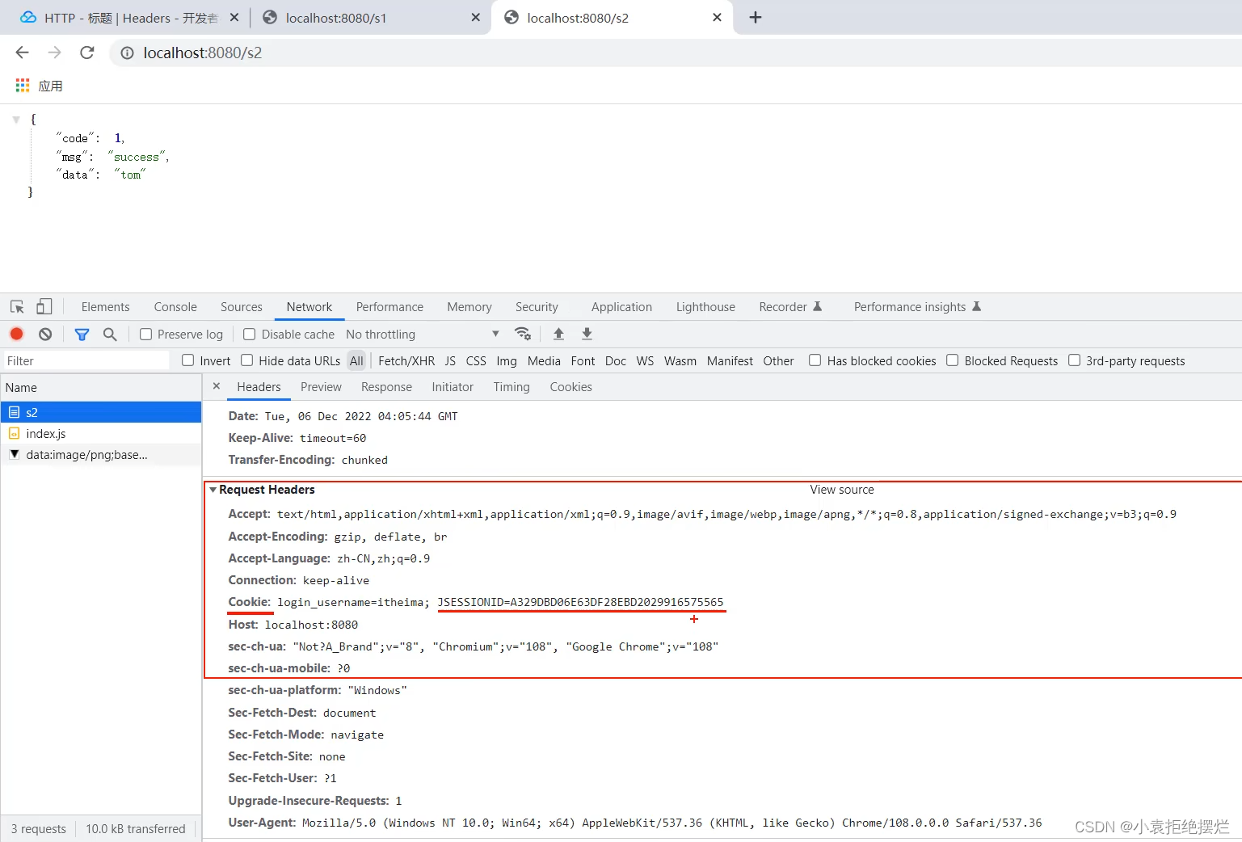
Task: Click the JSESSIONID cookie value text
Action: tap(581, 602)
